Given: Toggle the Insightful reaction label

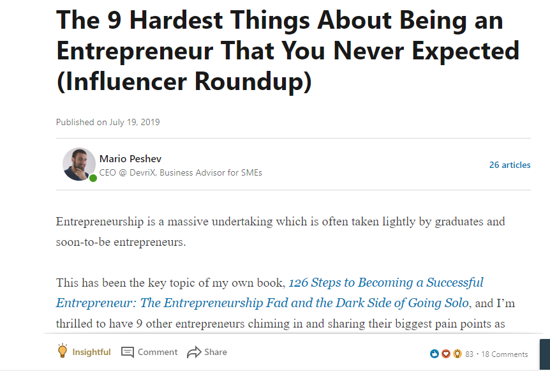Looking at the screenshot, I should 91,352.
